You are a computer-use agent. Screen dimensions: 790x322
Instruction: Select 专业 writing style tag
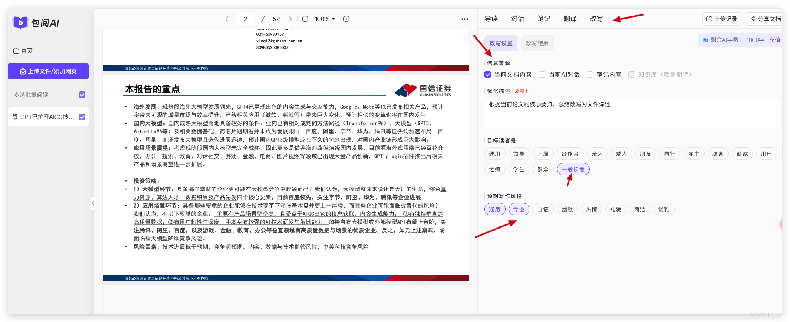tap(519, 209)
